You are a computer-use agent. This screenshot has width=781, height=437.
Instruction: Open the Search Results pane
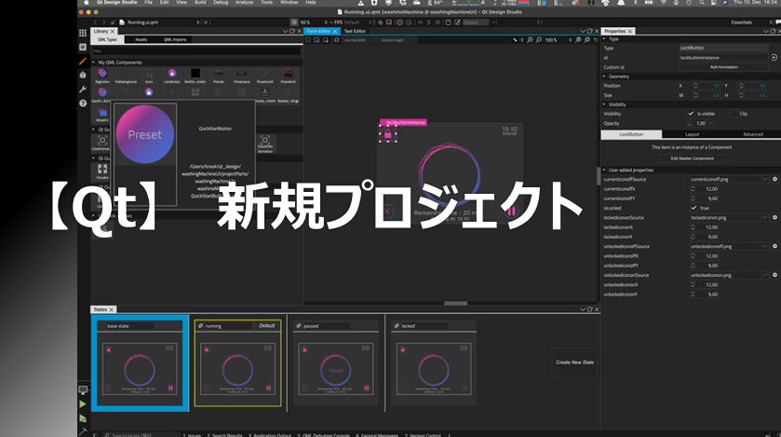point(224,434)
